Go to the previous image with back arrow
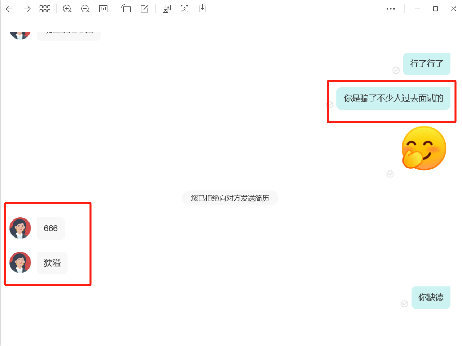Image resolution: width=462 pixels, height=346 pixels. (9, 9)
